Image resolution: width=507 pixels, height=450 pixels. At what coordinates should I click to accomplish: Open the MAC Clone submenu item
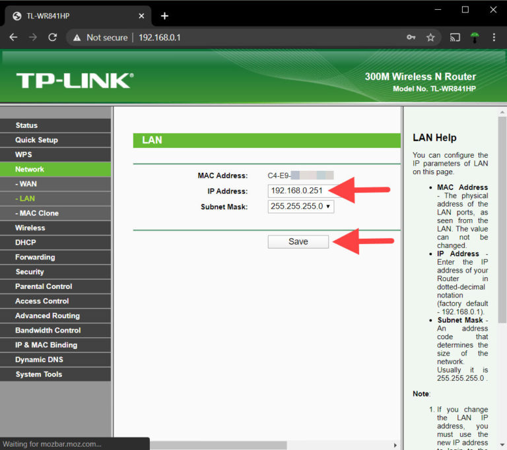(55, 213)
